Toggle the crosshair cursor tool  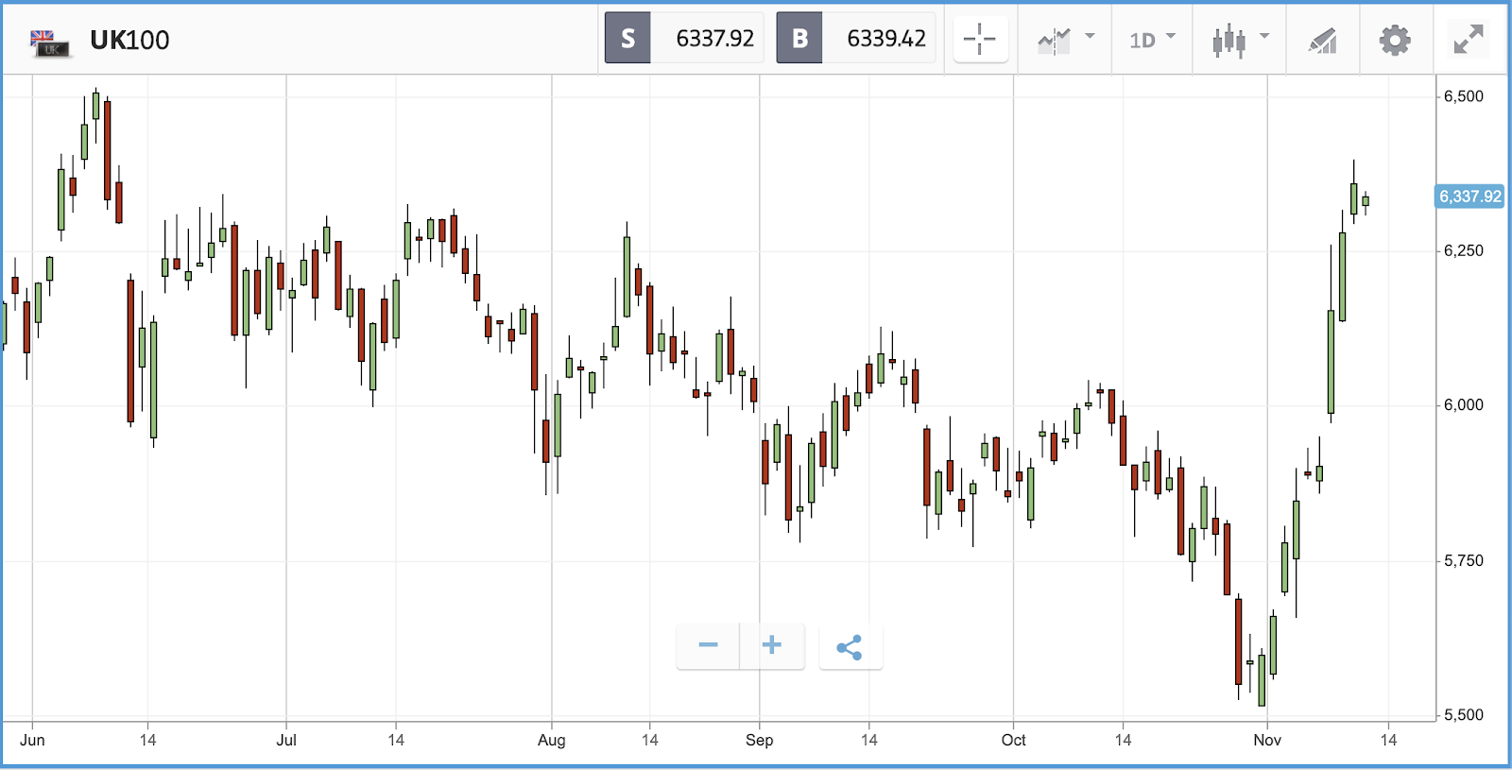coord(980,40)
